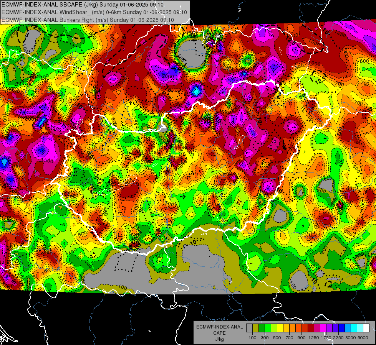The image size is (376, 345).
Task: Click the legend value 3000
Action: pos(351,338)
